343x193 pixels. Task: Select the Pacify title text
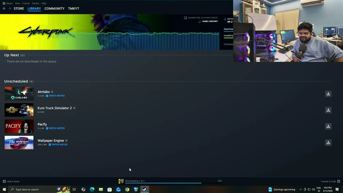click(x=42, y=124)
